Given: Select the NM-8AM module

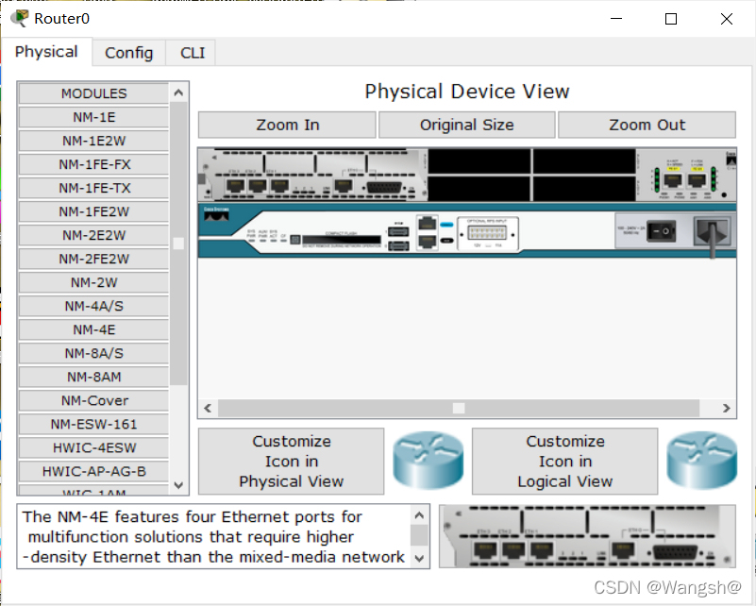Looking at the screenshot, I should 94,377.
